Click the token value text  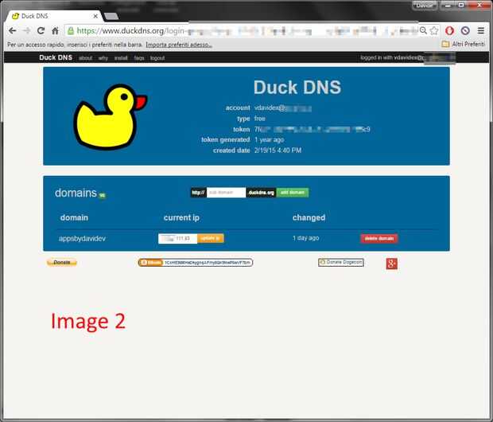point(312,129)
